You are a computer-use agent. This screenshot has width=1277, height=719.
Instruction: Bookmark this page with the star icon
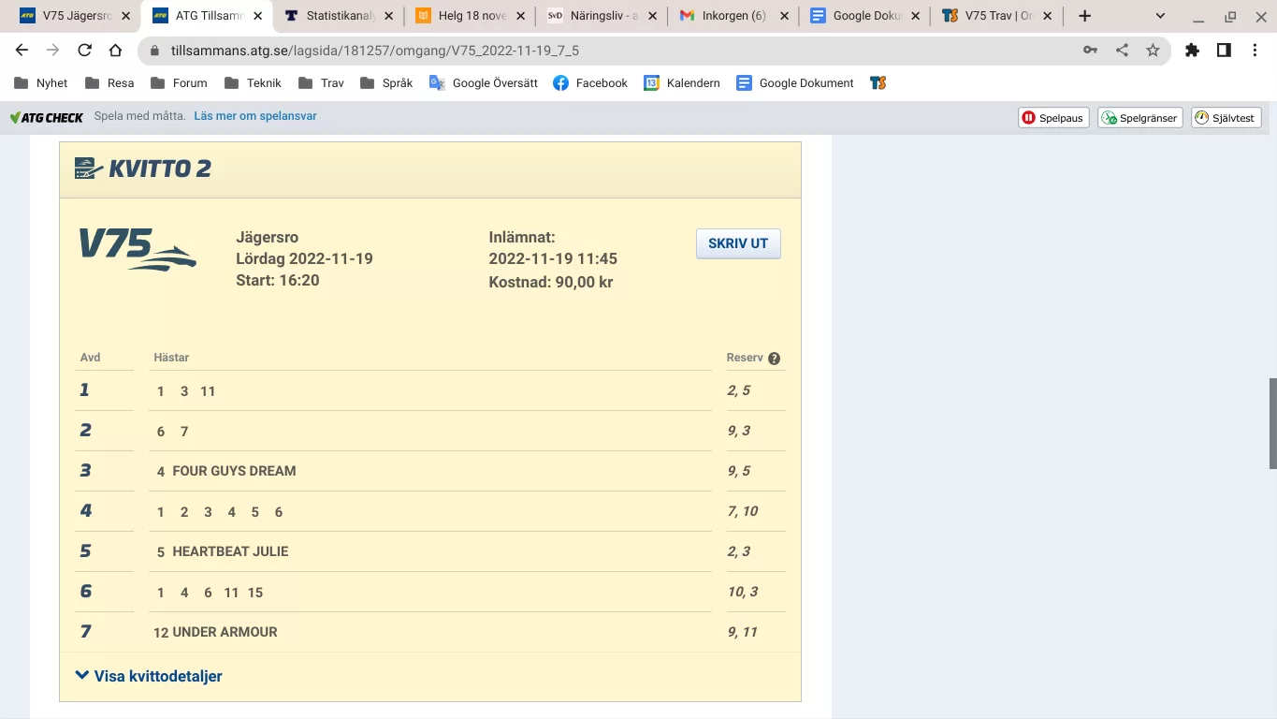pos(1153,51)
